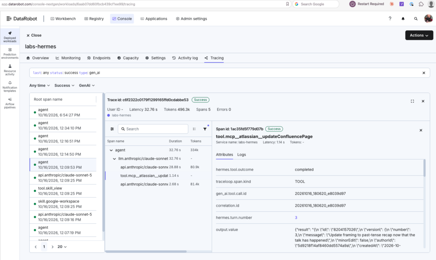Select api.anthropic span with 28.88 s
Screen dimensions: 436x260
click(158, 167)
